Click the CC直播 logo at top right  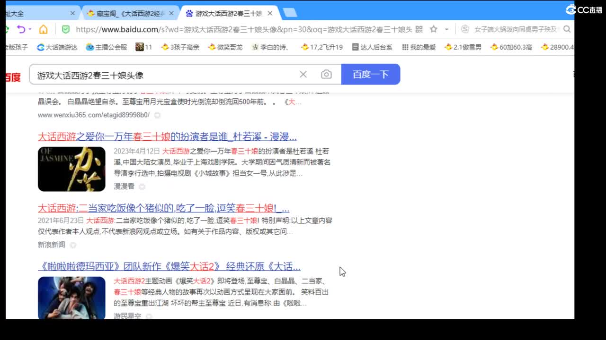[584, 9]
